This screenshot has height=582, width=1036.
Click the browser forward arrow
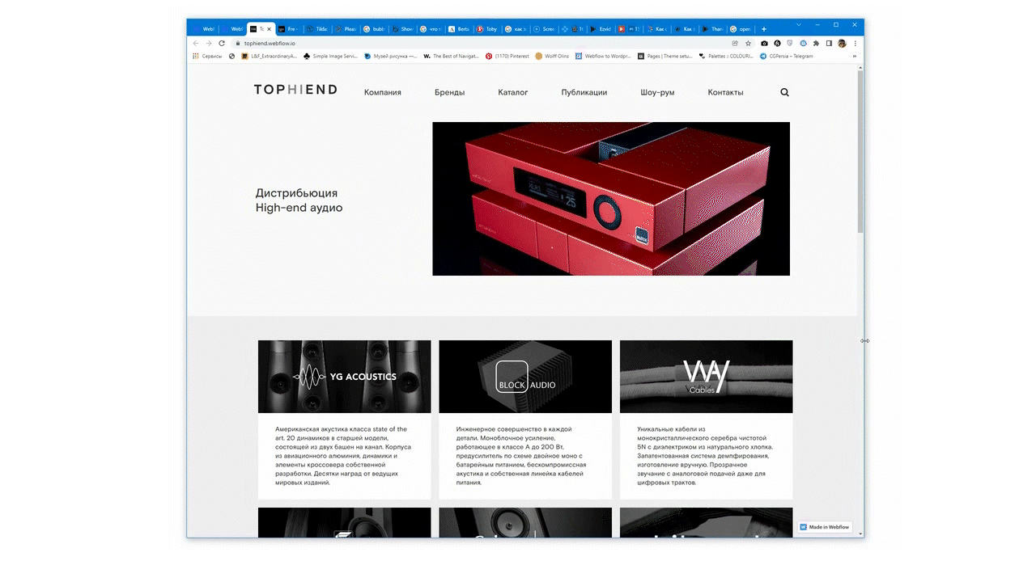[x=209, y=43]
